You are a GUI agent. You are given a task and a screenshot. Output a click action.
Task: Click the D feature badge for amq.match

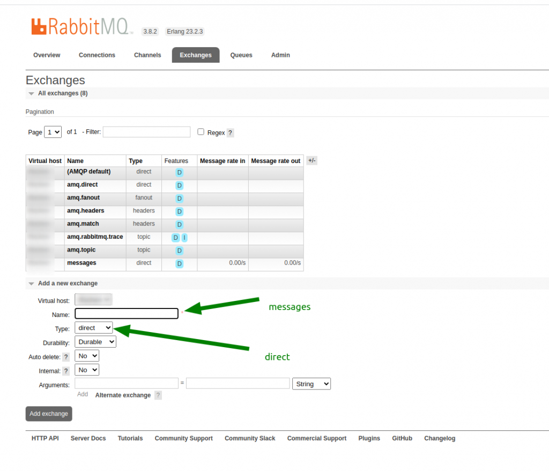point(179,225)
